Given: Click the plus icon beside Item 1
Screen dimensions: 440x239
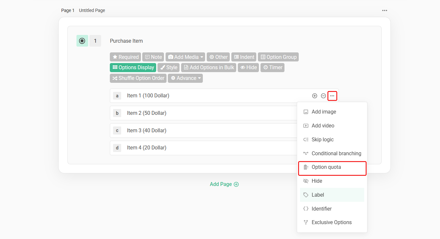Looking at the screenshot, I should 315,96.
